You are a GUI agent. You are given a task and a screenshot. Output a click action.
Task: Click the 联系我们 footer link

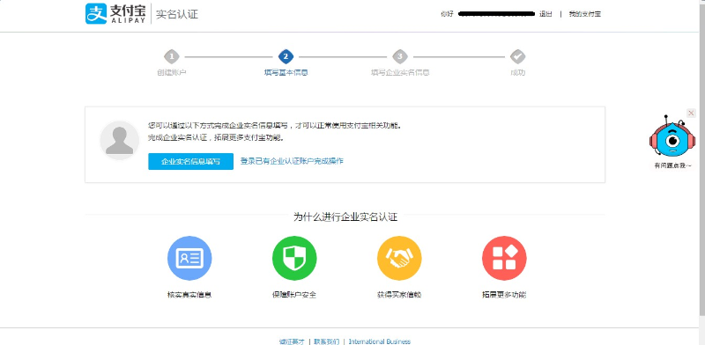(x=326, y=341)
